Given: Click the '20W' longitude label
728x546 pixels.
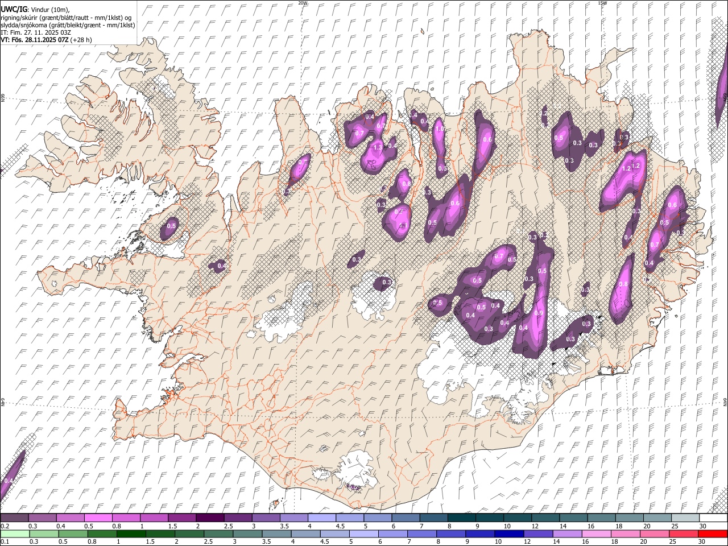Looking at the screenshot, I should pyautogui.click(x=303, y=3).
